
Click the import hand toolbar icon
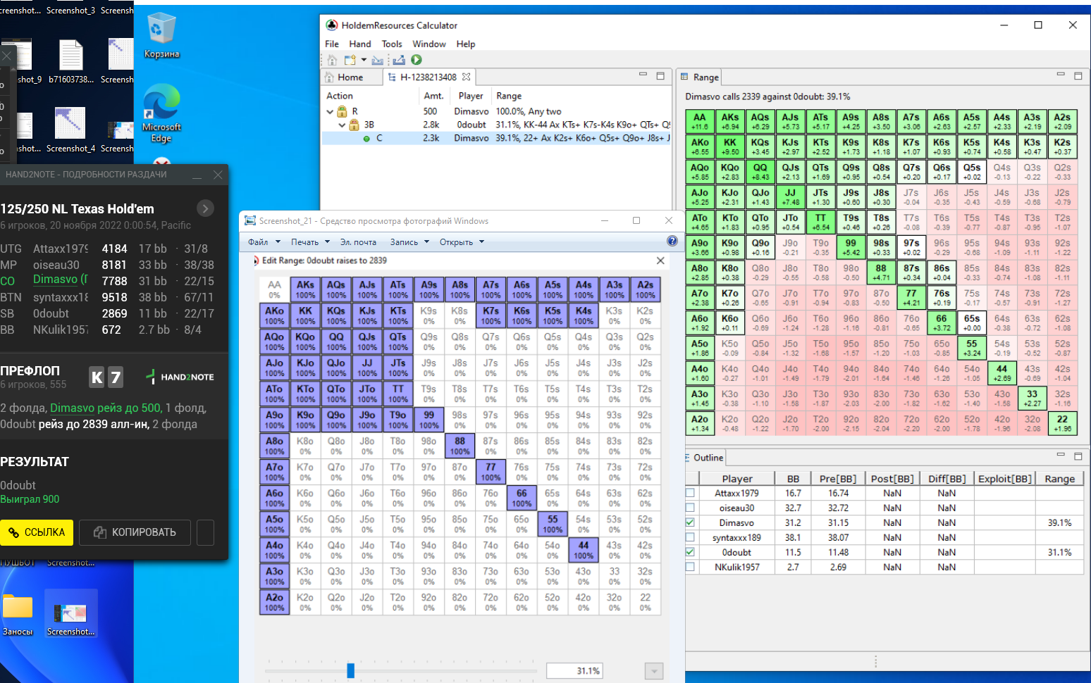pyautogui.click(x=378, y=61)
